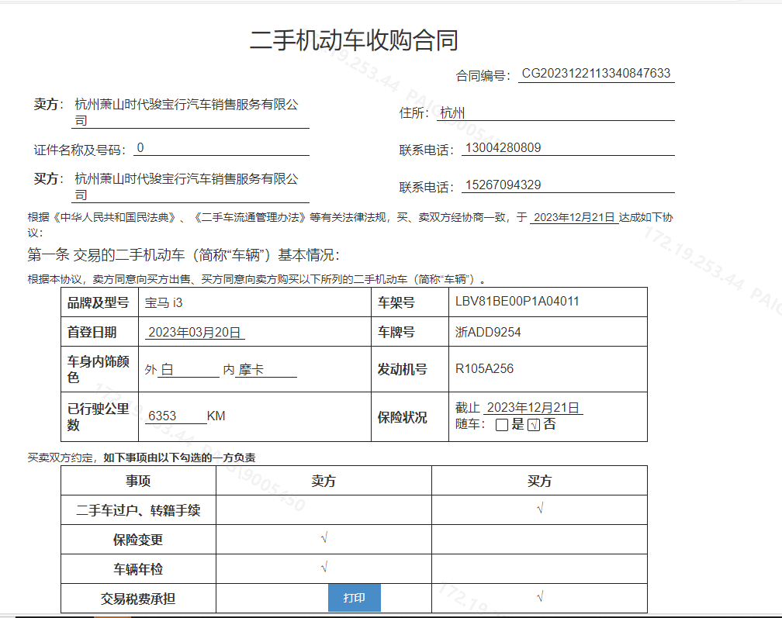Screen dimensions: 782x618
Task: Click the blue 打印 button
Action: tap(354, 598)
